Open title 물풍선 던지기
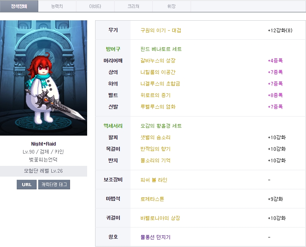Screen dimensions: 306x247 [x=156, y=237]
